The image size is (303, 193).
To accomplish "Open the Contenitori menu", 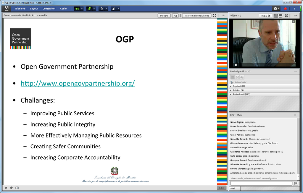I will coord(49,9).
